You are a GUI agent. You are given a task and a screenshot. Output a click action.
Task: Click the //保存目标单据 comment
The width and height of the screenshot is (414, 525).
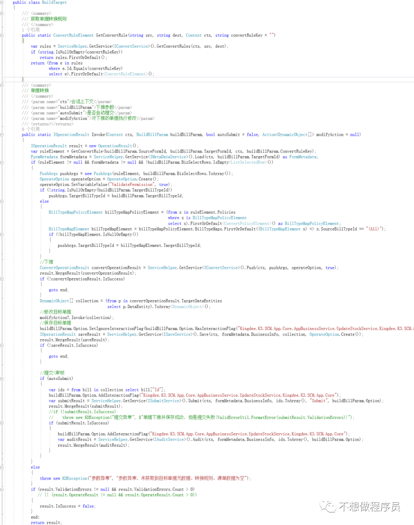pyautogui.click(x=55, y=323)
